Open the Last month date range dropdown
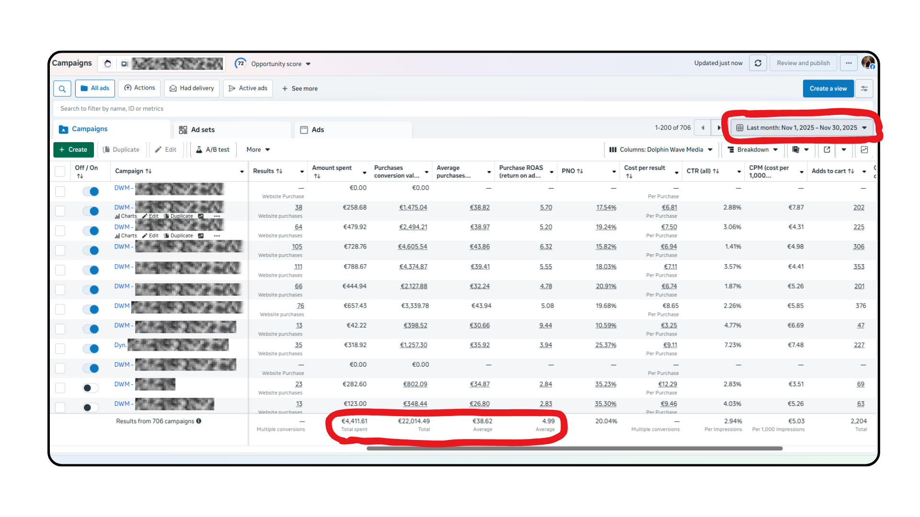This screenshot has height=517, width=920. [802, 128]
